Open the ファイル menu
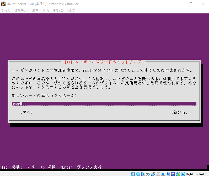The width and height of the screenshot is (209, 176). point(6,11)
